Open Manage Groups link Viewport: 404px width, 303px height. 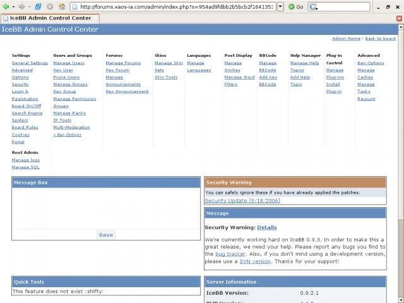coord(70,85)
